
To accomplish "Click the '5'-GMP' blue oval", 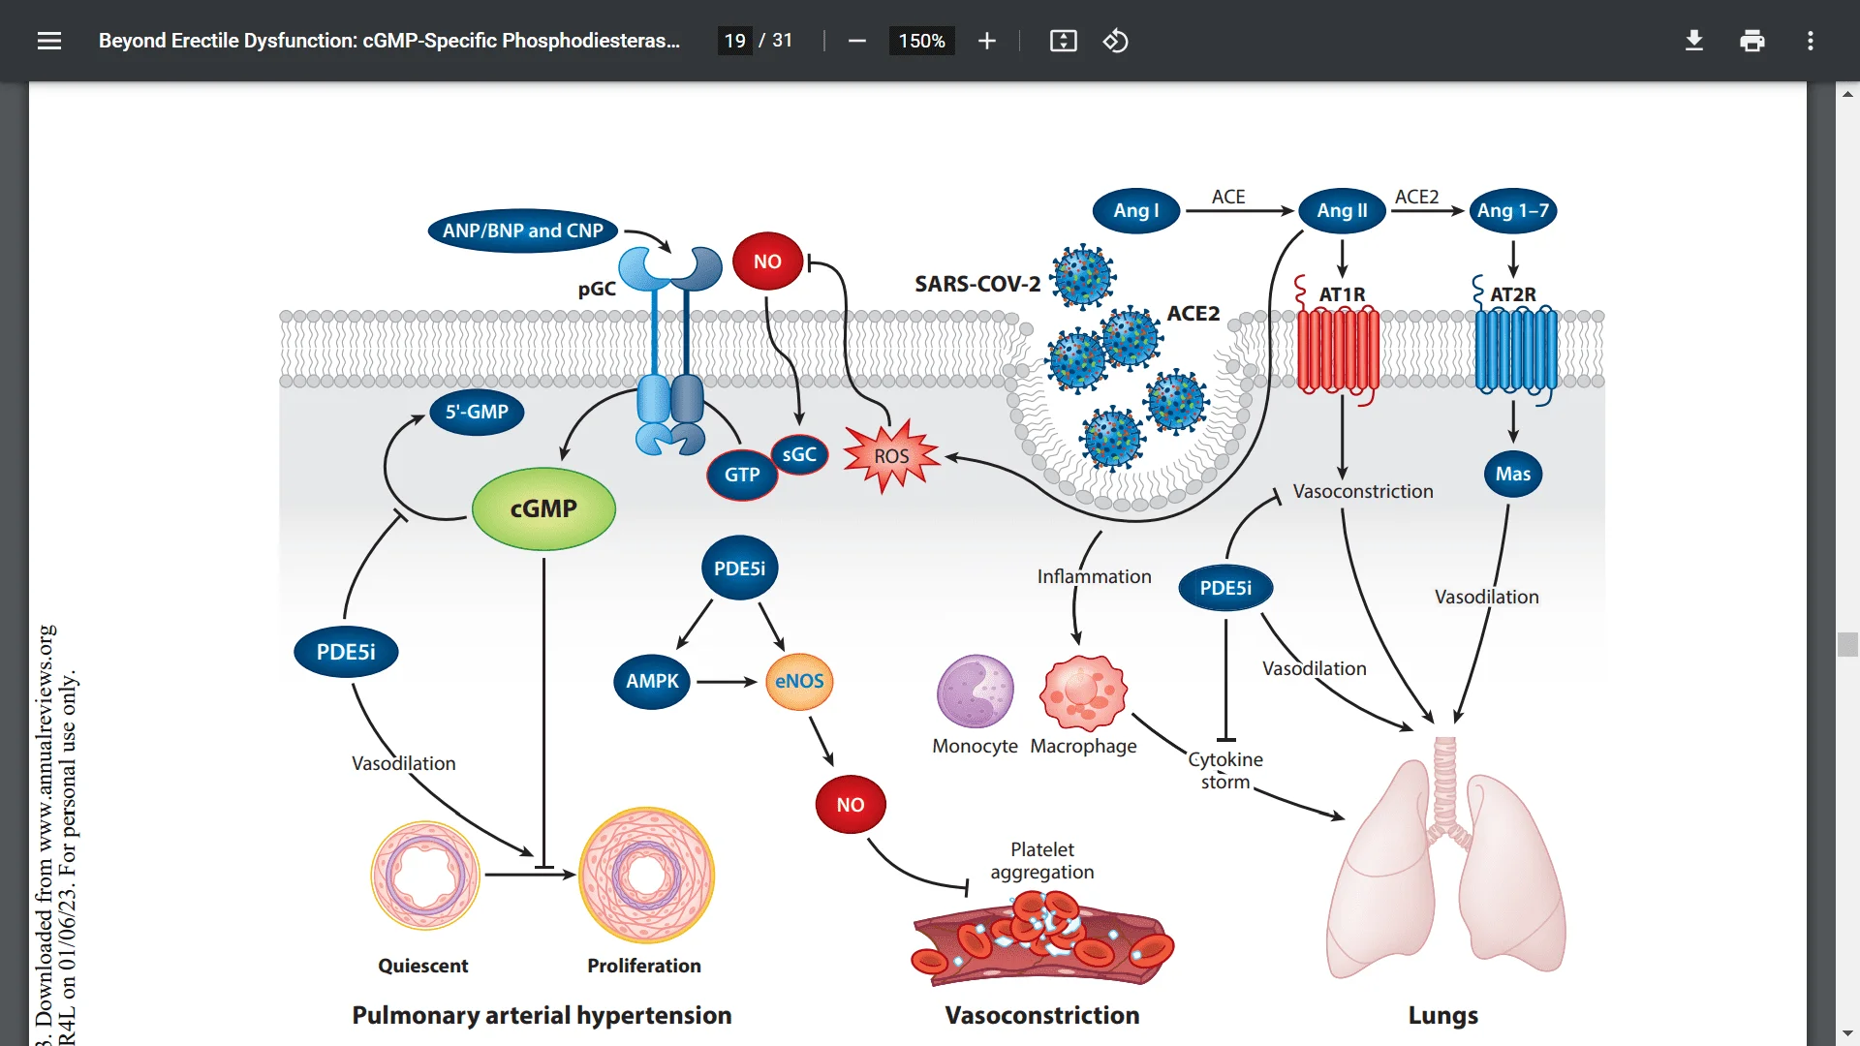I will coord(477,412).
